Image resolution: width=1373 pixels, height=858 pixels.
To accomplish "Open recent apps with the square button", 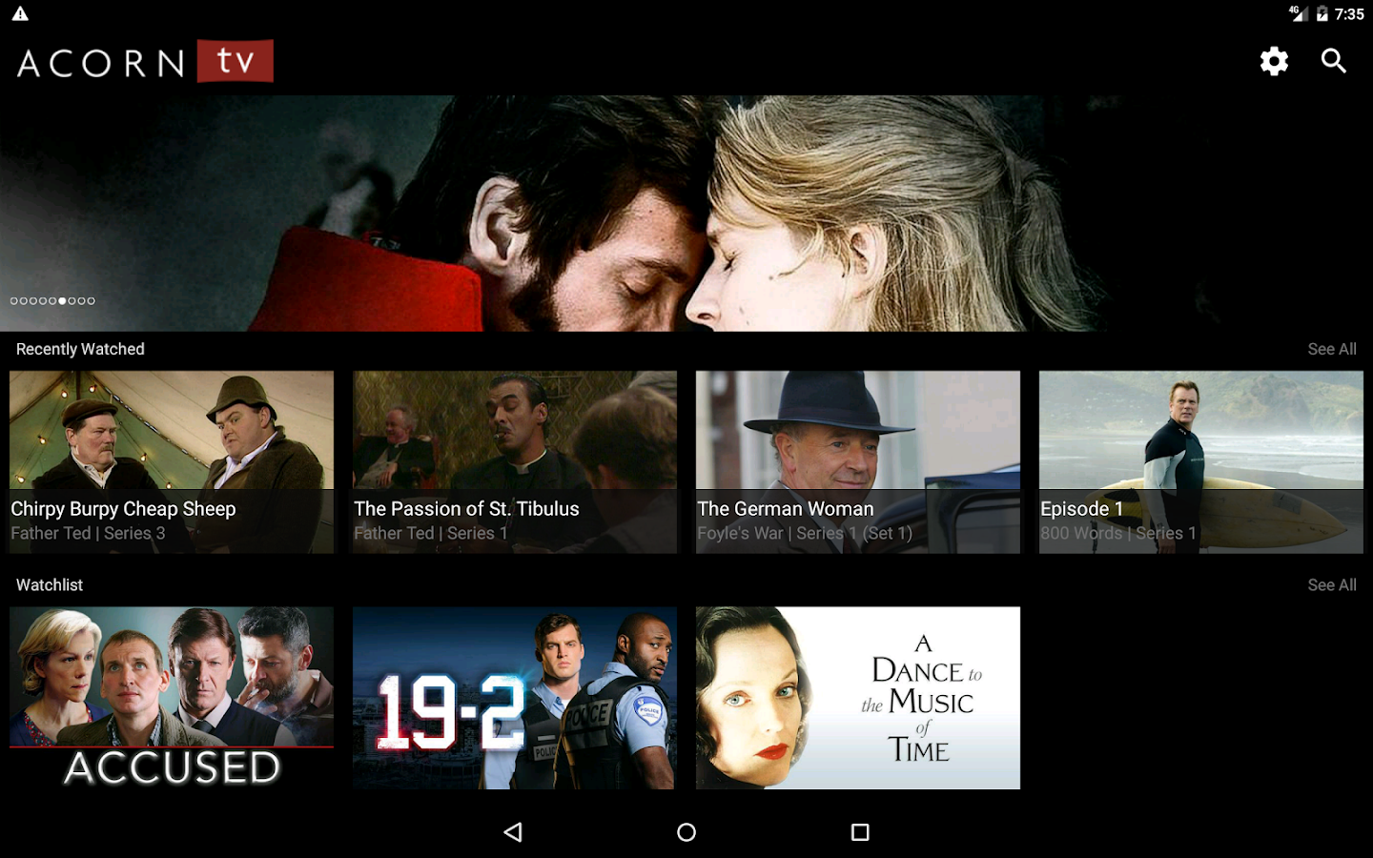I will (x=860, y=832).
